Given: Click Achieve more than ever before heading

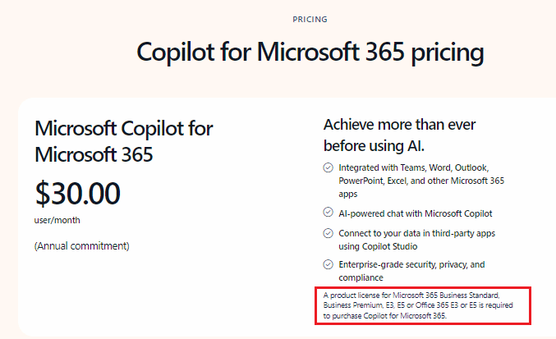Looking at the screenshot, I should (x=399, y=135).
